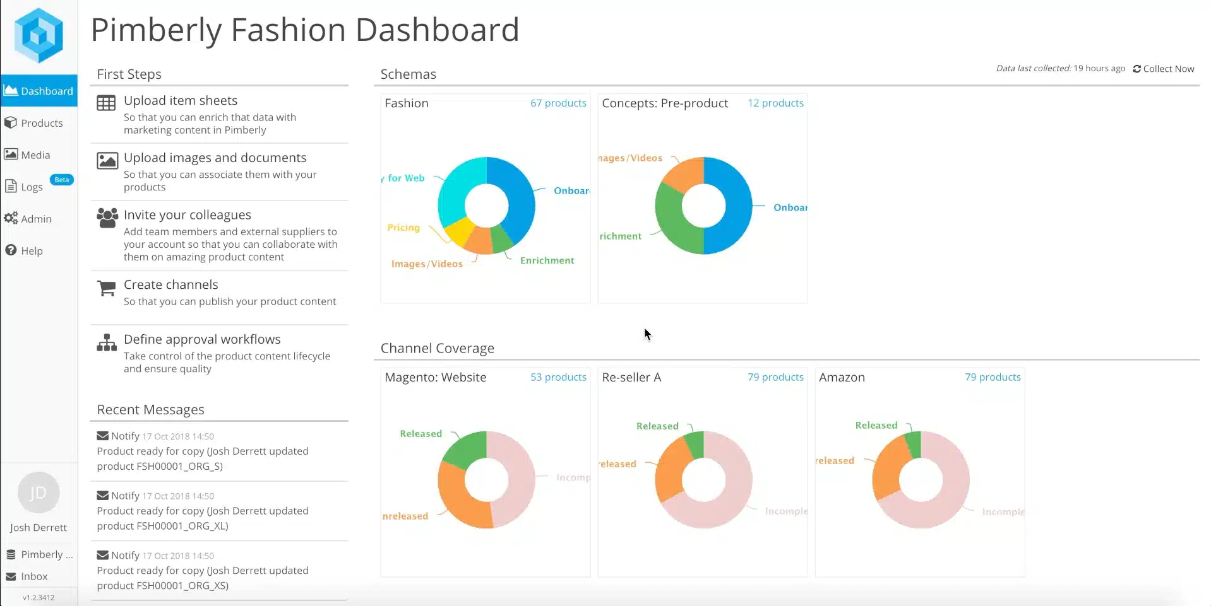Open the Admin settings section
The height and width of the screenshot is (606, 1211).
[x=39, y=219]
